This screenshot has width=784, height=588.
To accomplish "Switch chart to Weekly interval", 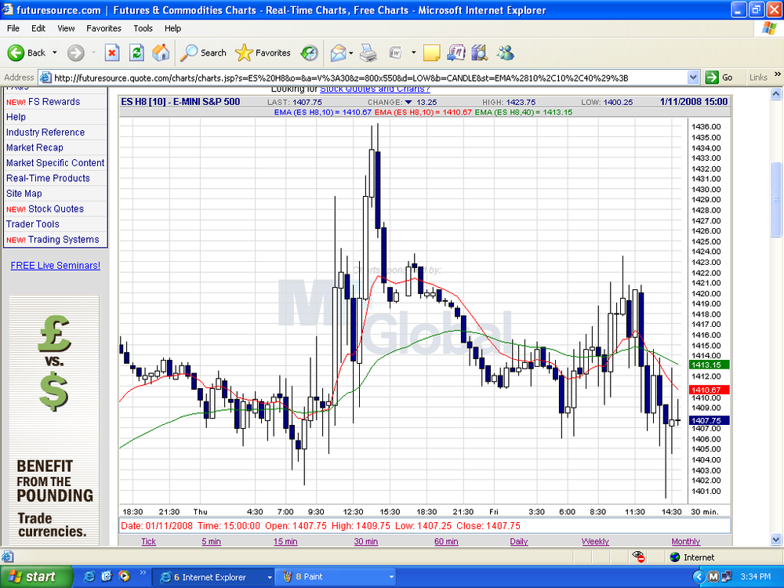I will click(595, 541).
